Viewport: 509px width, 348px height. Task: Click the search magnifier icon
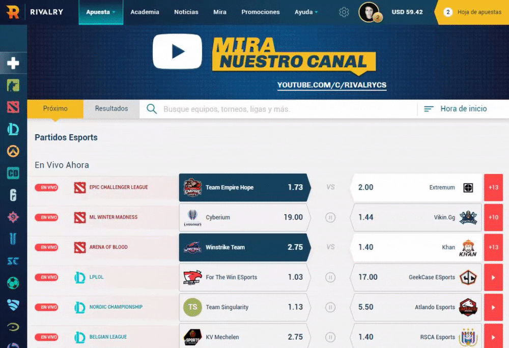[152, 109]
